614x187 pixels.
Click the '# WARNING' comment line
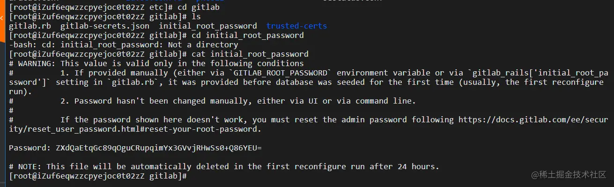click(156, 64)
